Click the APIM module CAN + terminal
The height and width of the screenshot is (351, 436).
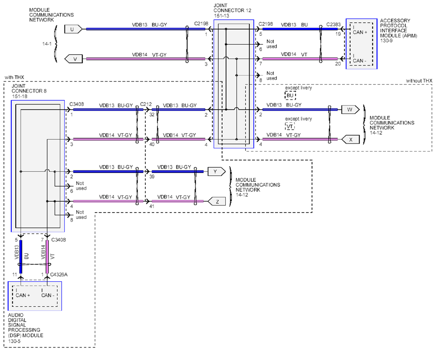pos(360,32)
